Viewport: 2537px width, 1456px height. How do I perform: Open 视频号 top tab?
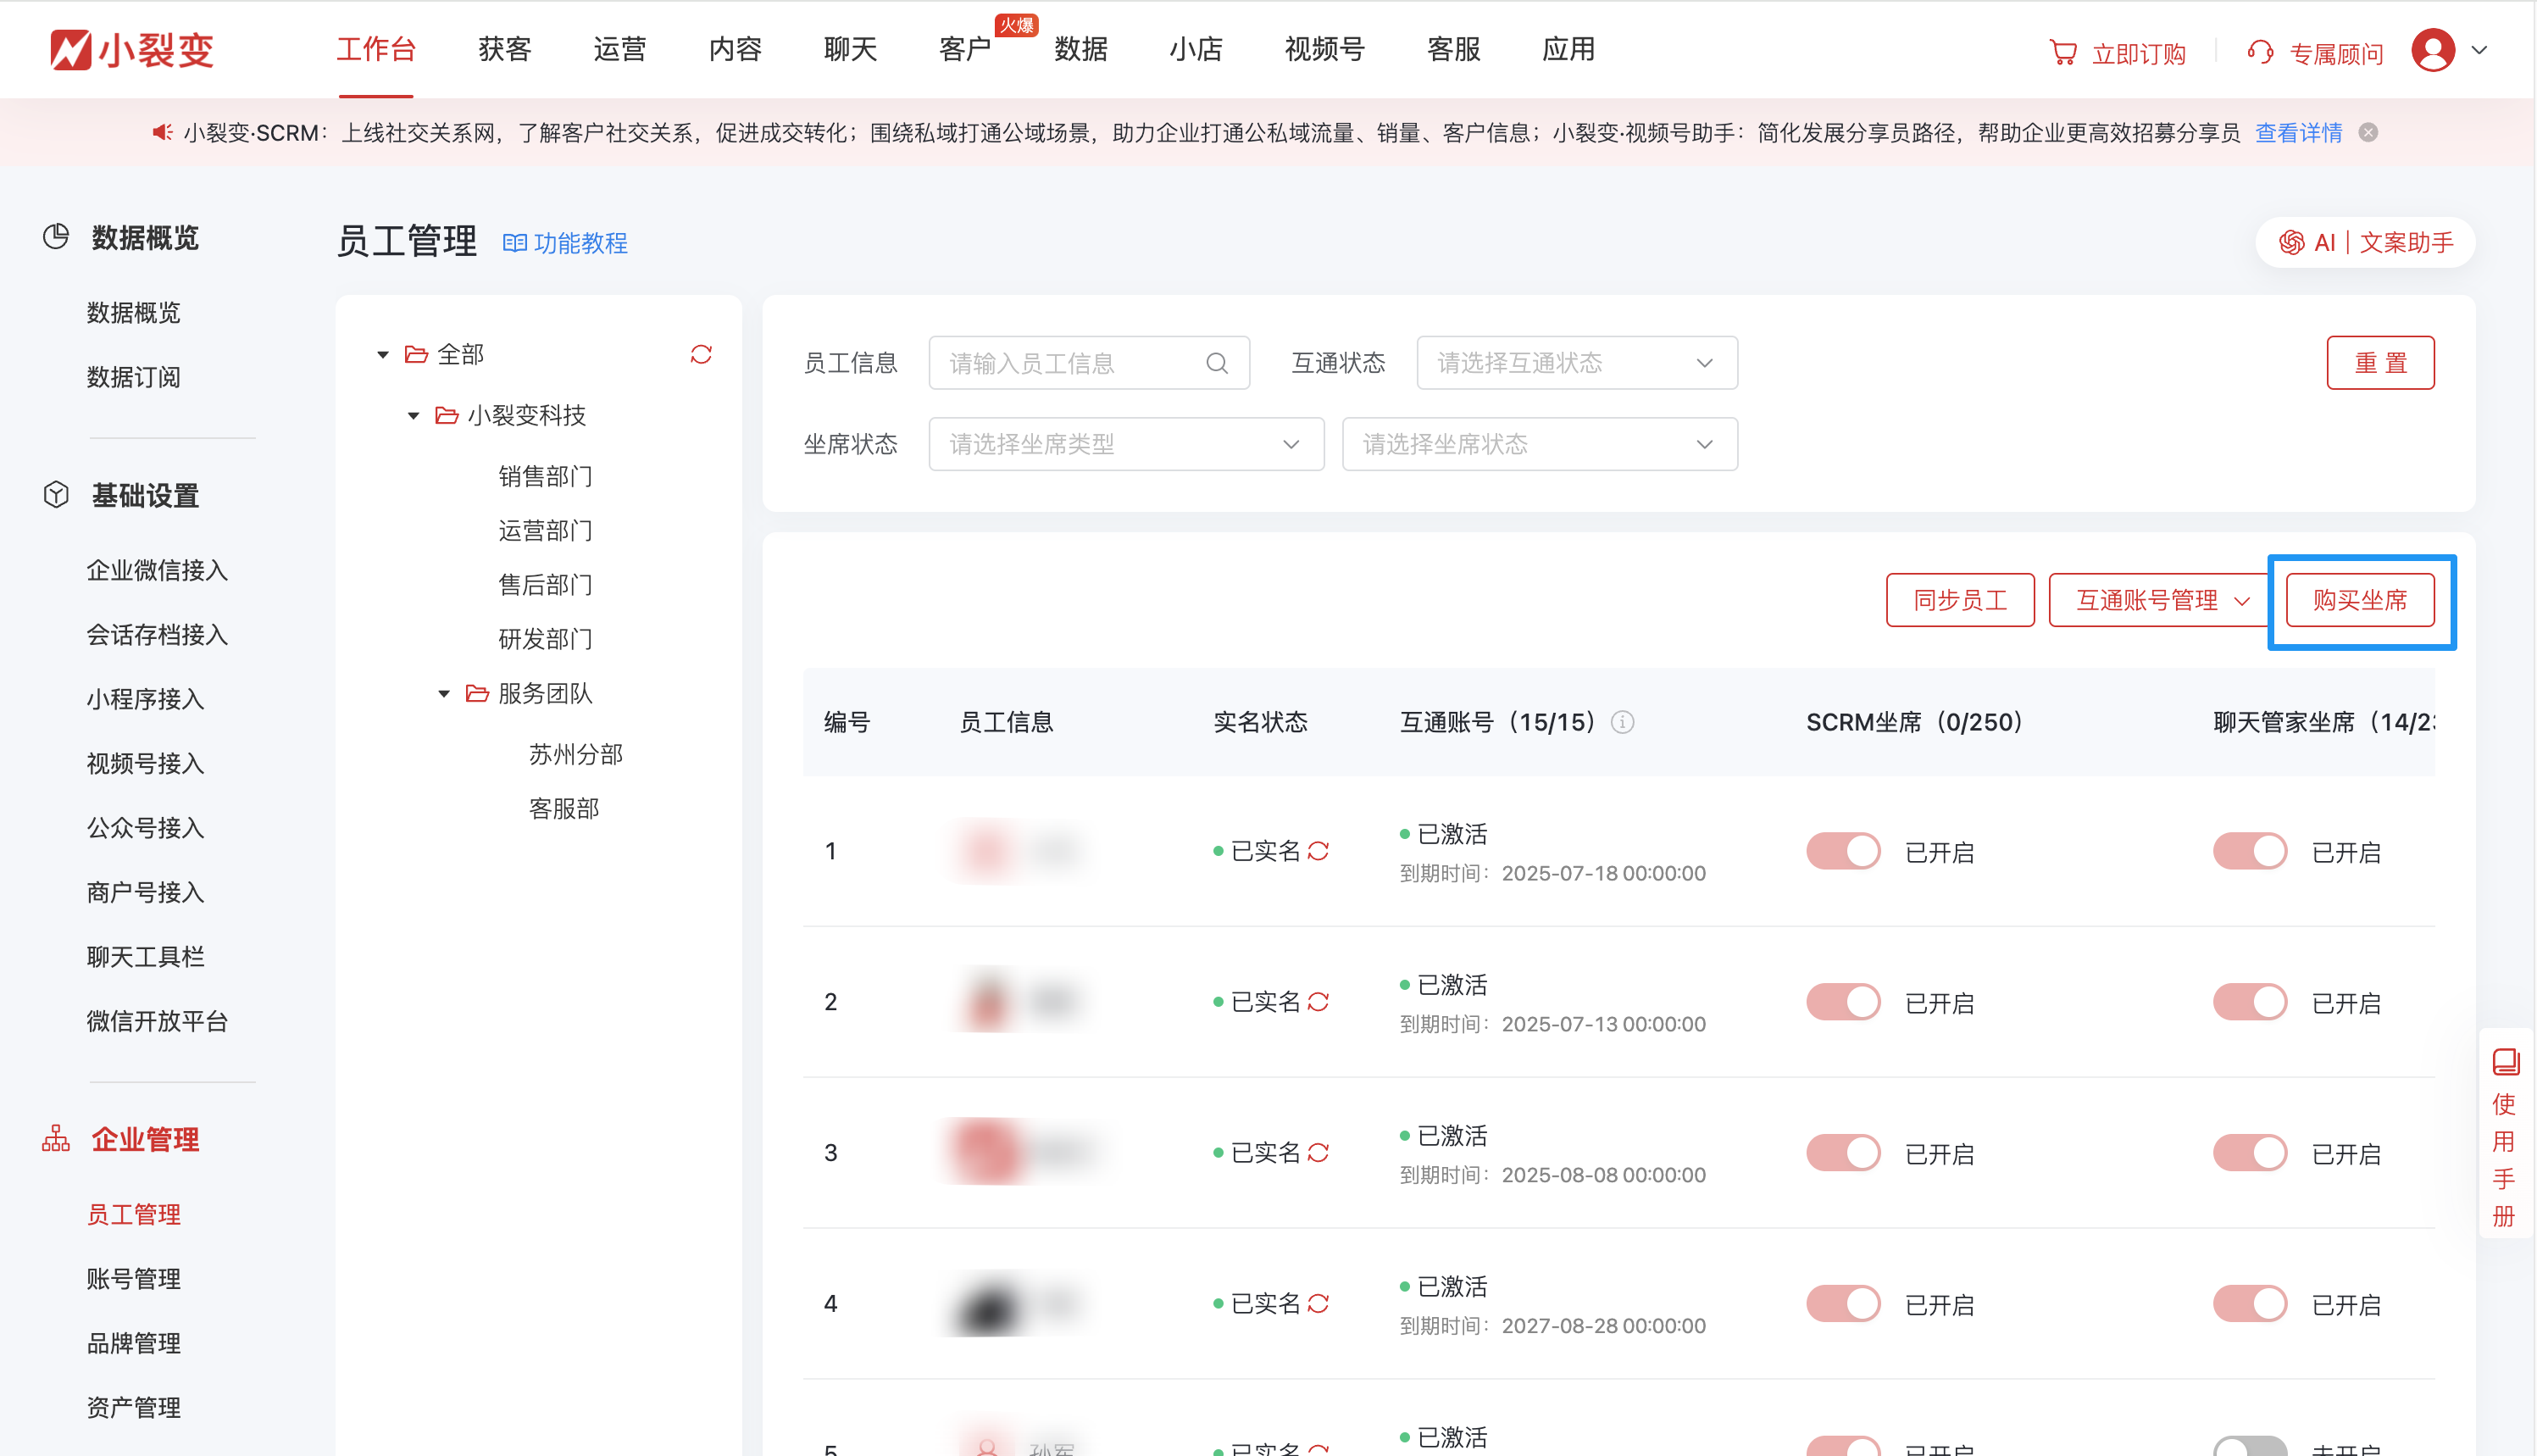click(1324, 49)
